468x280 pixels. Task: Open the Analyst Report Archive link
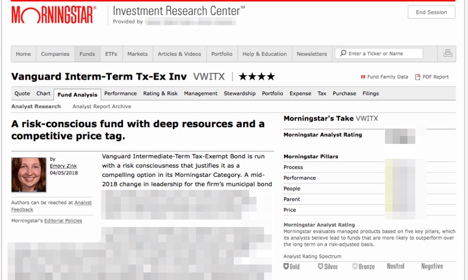point(101,106)
